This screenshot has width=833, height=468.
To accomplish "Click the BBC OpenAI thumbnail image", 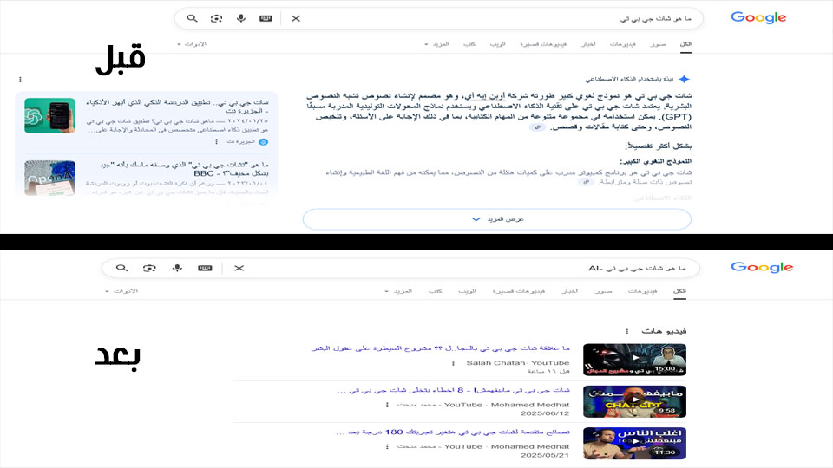I will pos(49,179).
